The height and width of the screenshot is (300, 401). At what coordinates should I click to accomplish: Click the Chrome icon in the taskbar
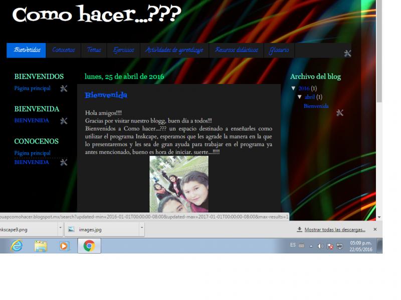(89, 245)
